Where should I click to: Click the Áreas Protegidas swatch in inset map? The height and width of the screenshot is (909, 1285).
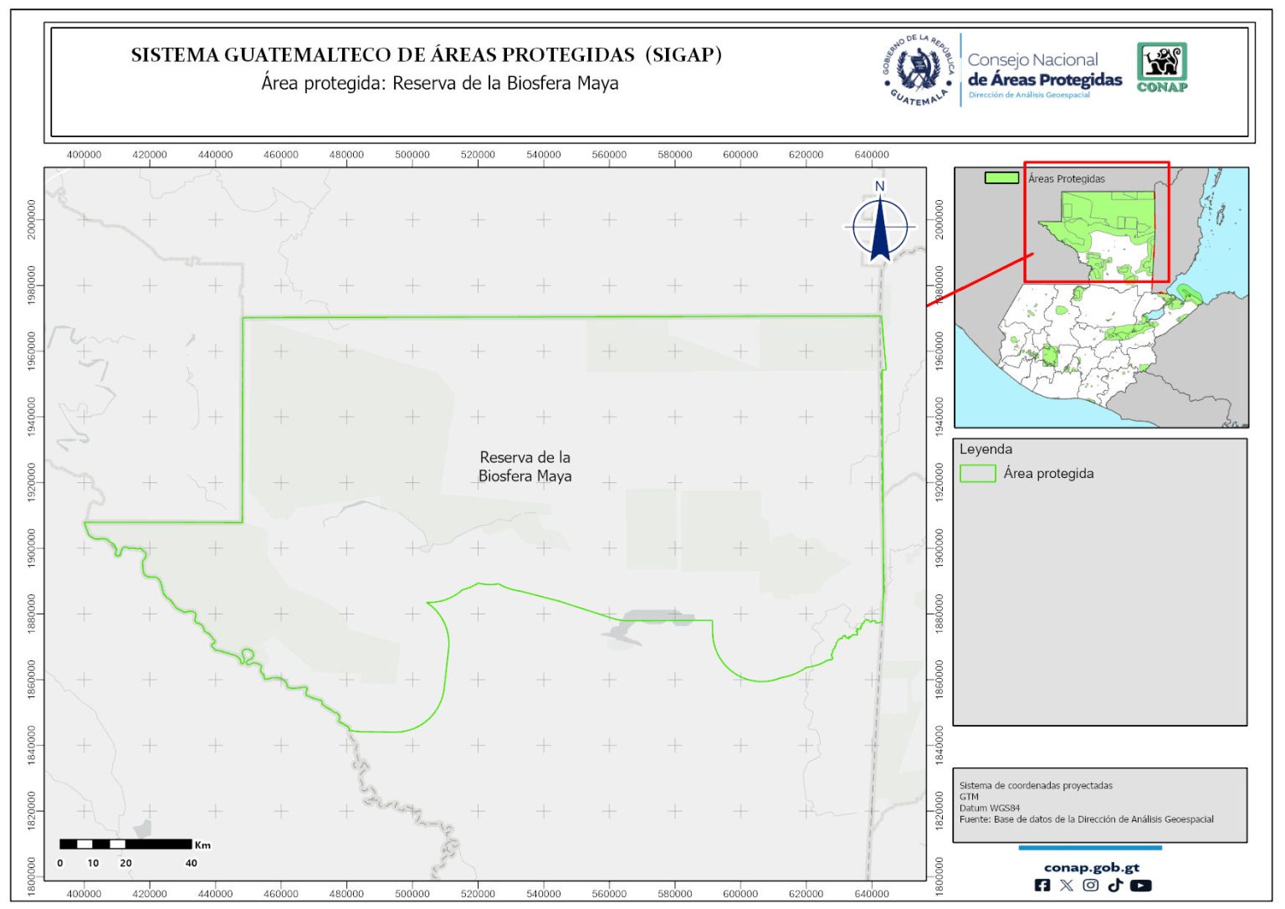click(1001, 178)
